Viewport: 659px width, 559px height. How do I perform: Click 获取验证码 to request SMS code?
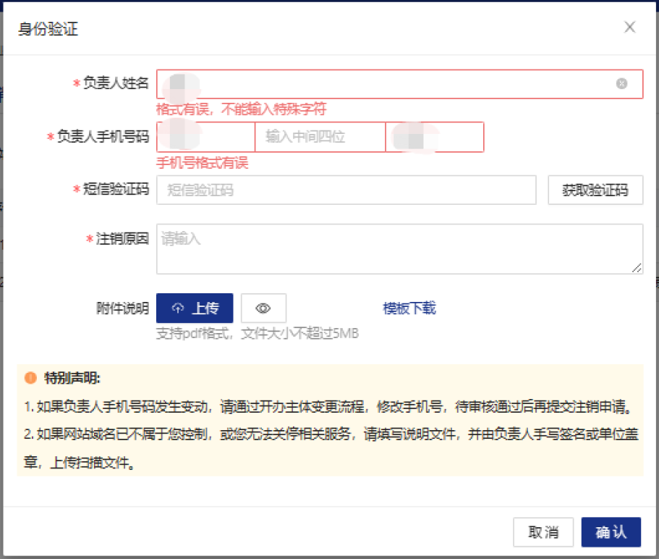coord(595,190)
